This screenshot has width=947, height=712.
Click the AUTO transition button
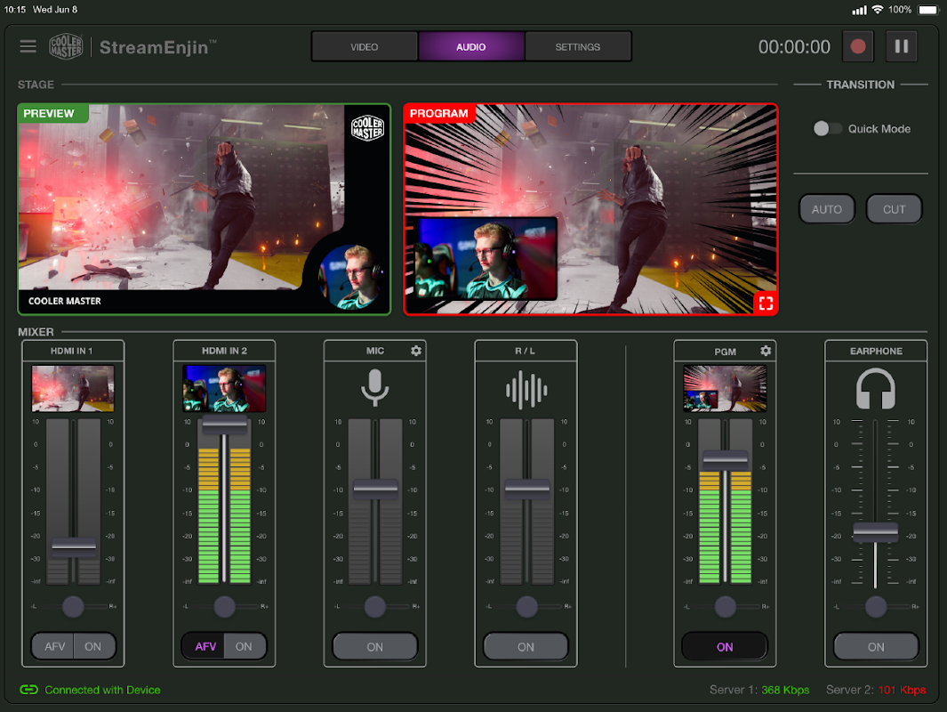(x=827, y=209)
